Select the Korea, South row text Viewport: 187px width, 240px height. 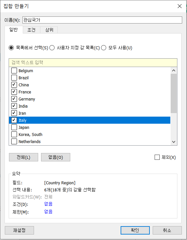click(x=30, y=135)
